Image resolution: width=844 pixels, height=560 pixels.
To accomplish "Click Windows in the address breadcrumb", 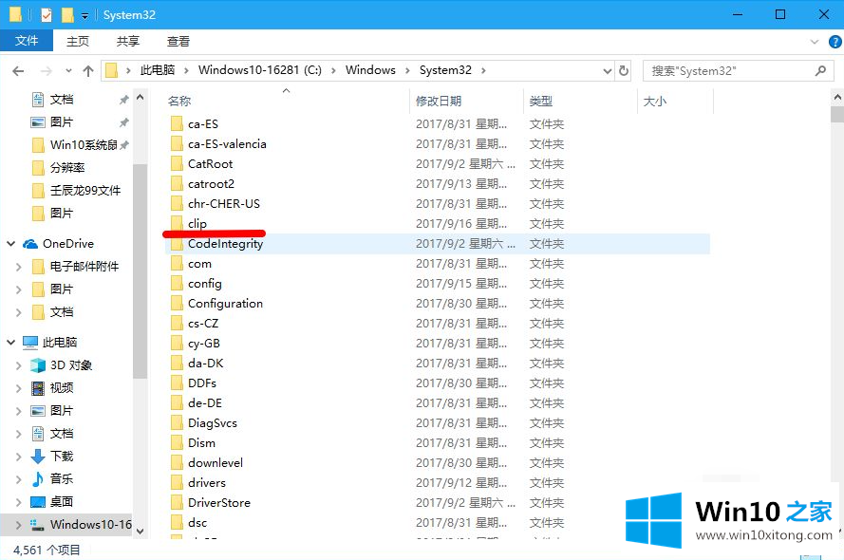I will 370,70.
